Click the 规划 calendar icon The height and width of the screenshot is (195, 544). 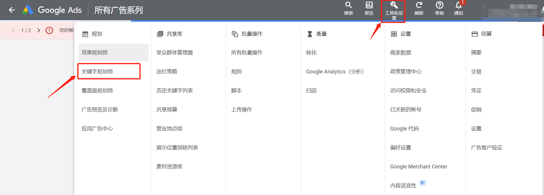tap(85, 34)
